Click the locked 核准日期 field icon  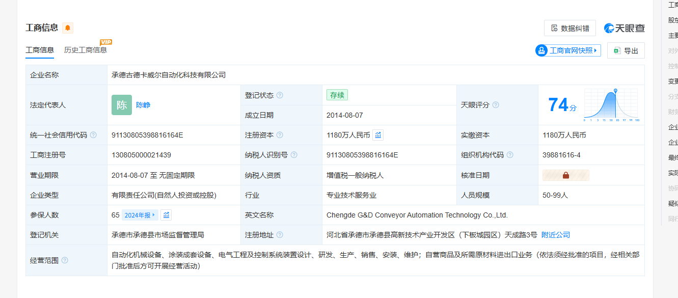[565, 175]
